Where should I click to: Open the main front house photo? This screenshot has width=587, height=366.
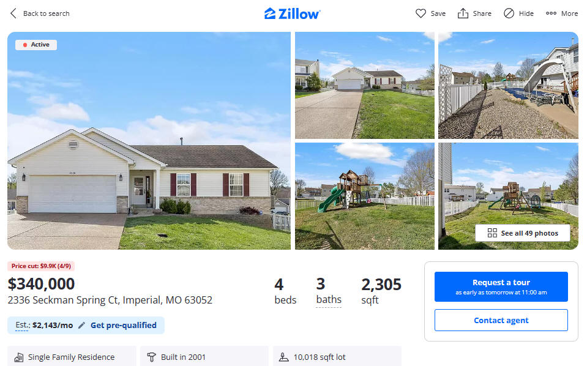pos(149,141)
